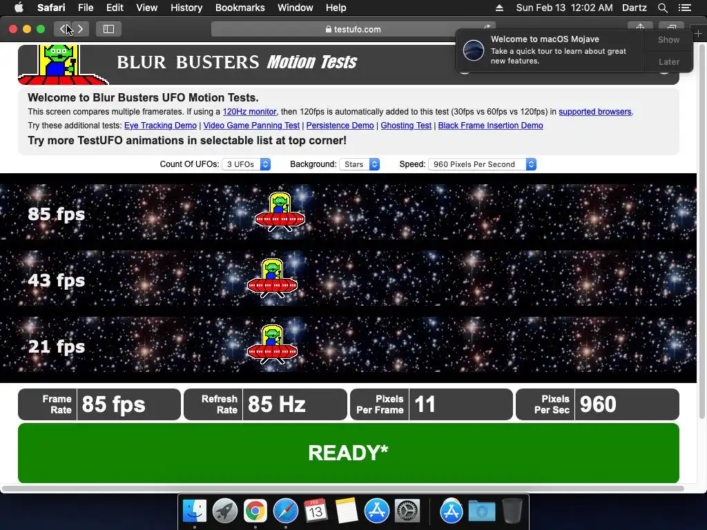Click the eject icon in menu bar
This screenshot has height=530, width=707.
[x=499, y=8]
